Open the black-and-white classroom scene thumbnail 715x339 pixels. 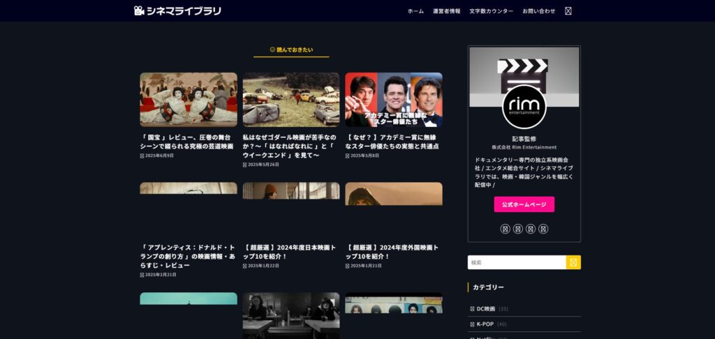pyautogui.click(x=291, y=315)
